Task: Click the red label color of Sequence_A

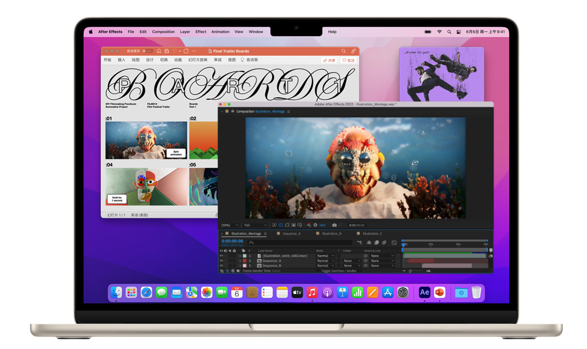Action: [244, 261]
